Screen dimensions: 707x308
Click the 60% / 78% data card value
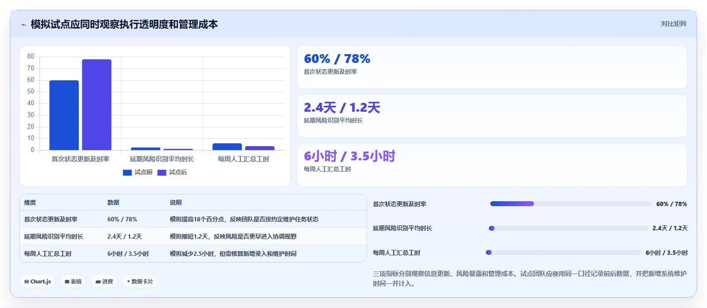tap(337, 59)
